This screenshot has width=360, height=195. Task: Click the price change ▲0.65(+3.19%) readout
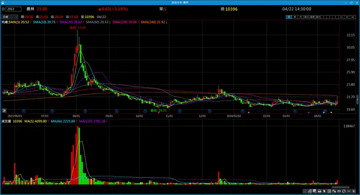tap(113, 9)
